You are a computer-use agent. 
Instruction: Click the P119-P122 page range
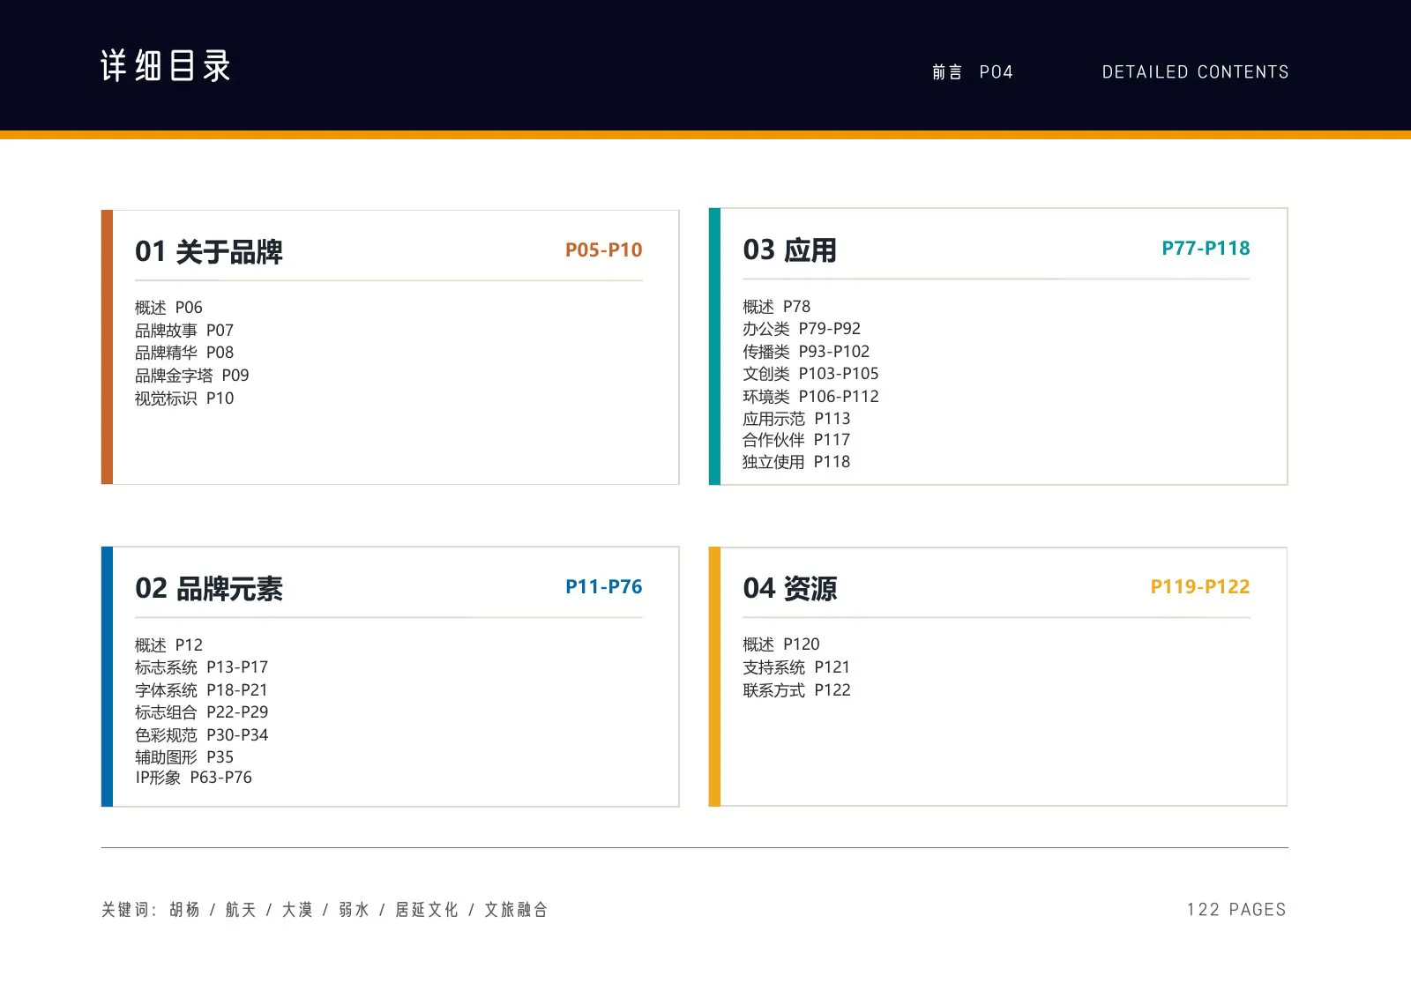tap(1200, 587)
